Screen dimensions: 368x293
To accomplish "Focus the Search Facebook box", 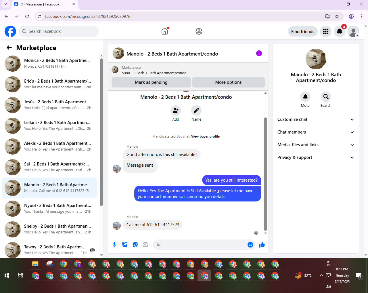I will tap(59, 31).
